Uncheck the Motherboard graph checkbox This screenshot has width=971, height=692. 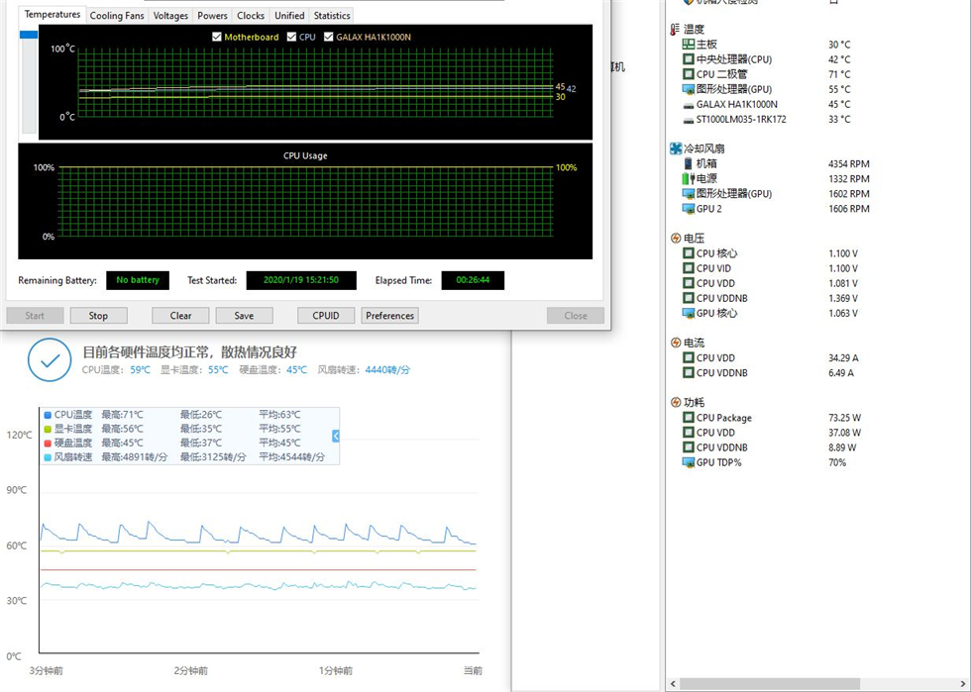(215, 36)
